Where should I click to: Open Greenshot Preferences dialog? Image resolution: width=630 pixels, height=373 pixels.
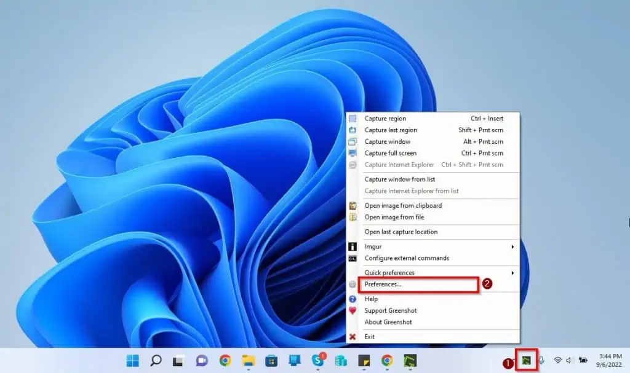[x=383, y=285]
